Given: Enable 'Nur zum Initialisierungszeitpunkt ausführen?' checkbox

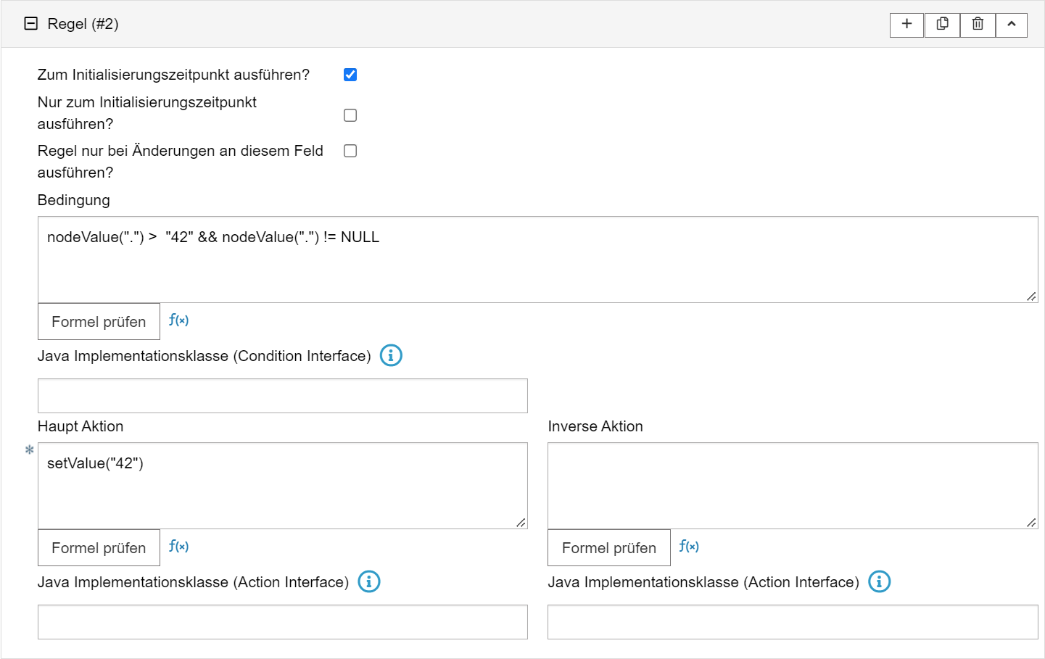Looking at the screenshot, I should click(350, 115).
